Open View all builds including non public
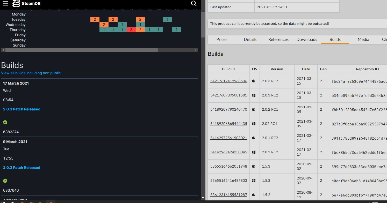The height and width of the screenshot is (203, 387). click(31, 73)
